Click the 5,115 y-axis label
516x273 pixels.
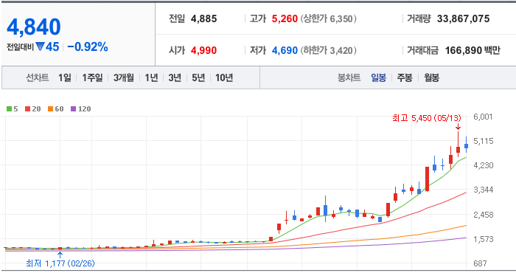pyautogui.click(x=484, y=141)
